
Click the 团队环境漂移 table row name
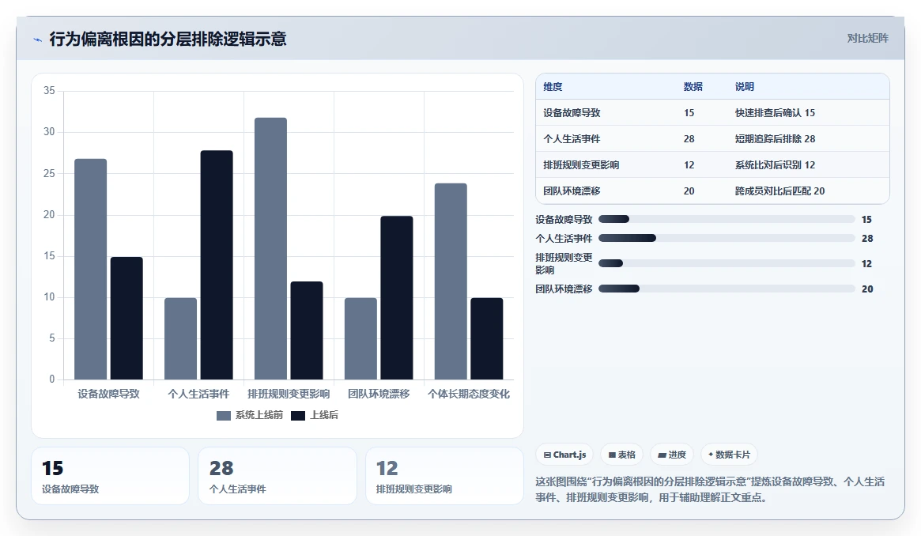tap(572, 191)
